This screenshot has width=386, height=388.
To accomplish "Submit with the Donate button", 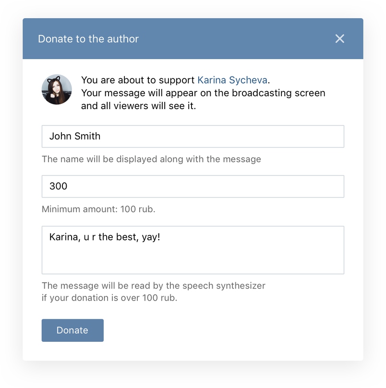I will pos(72,330).
